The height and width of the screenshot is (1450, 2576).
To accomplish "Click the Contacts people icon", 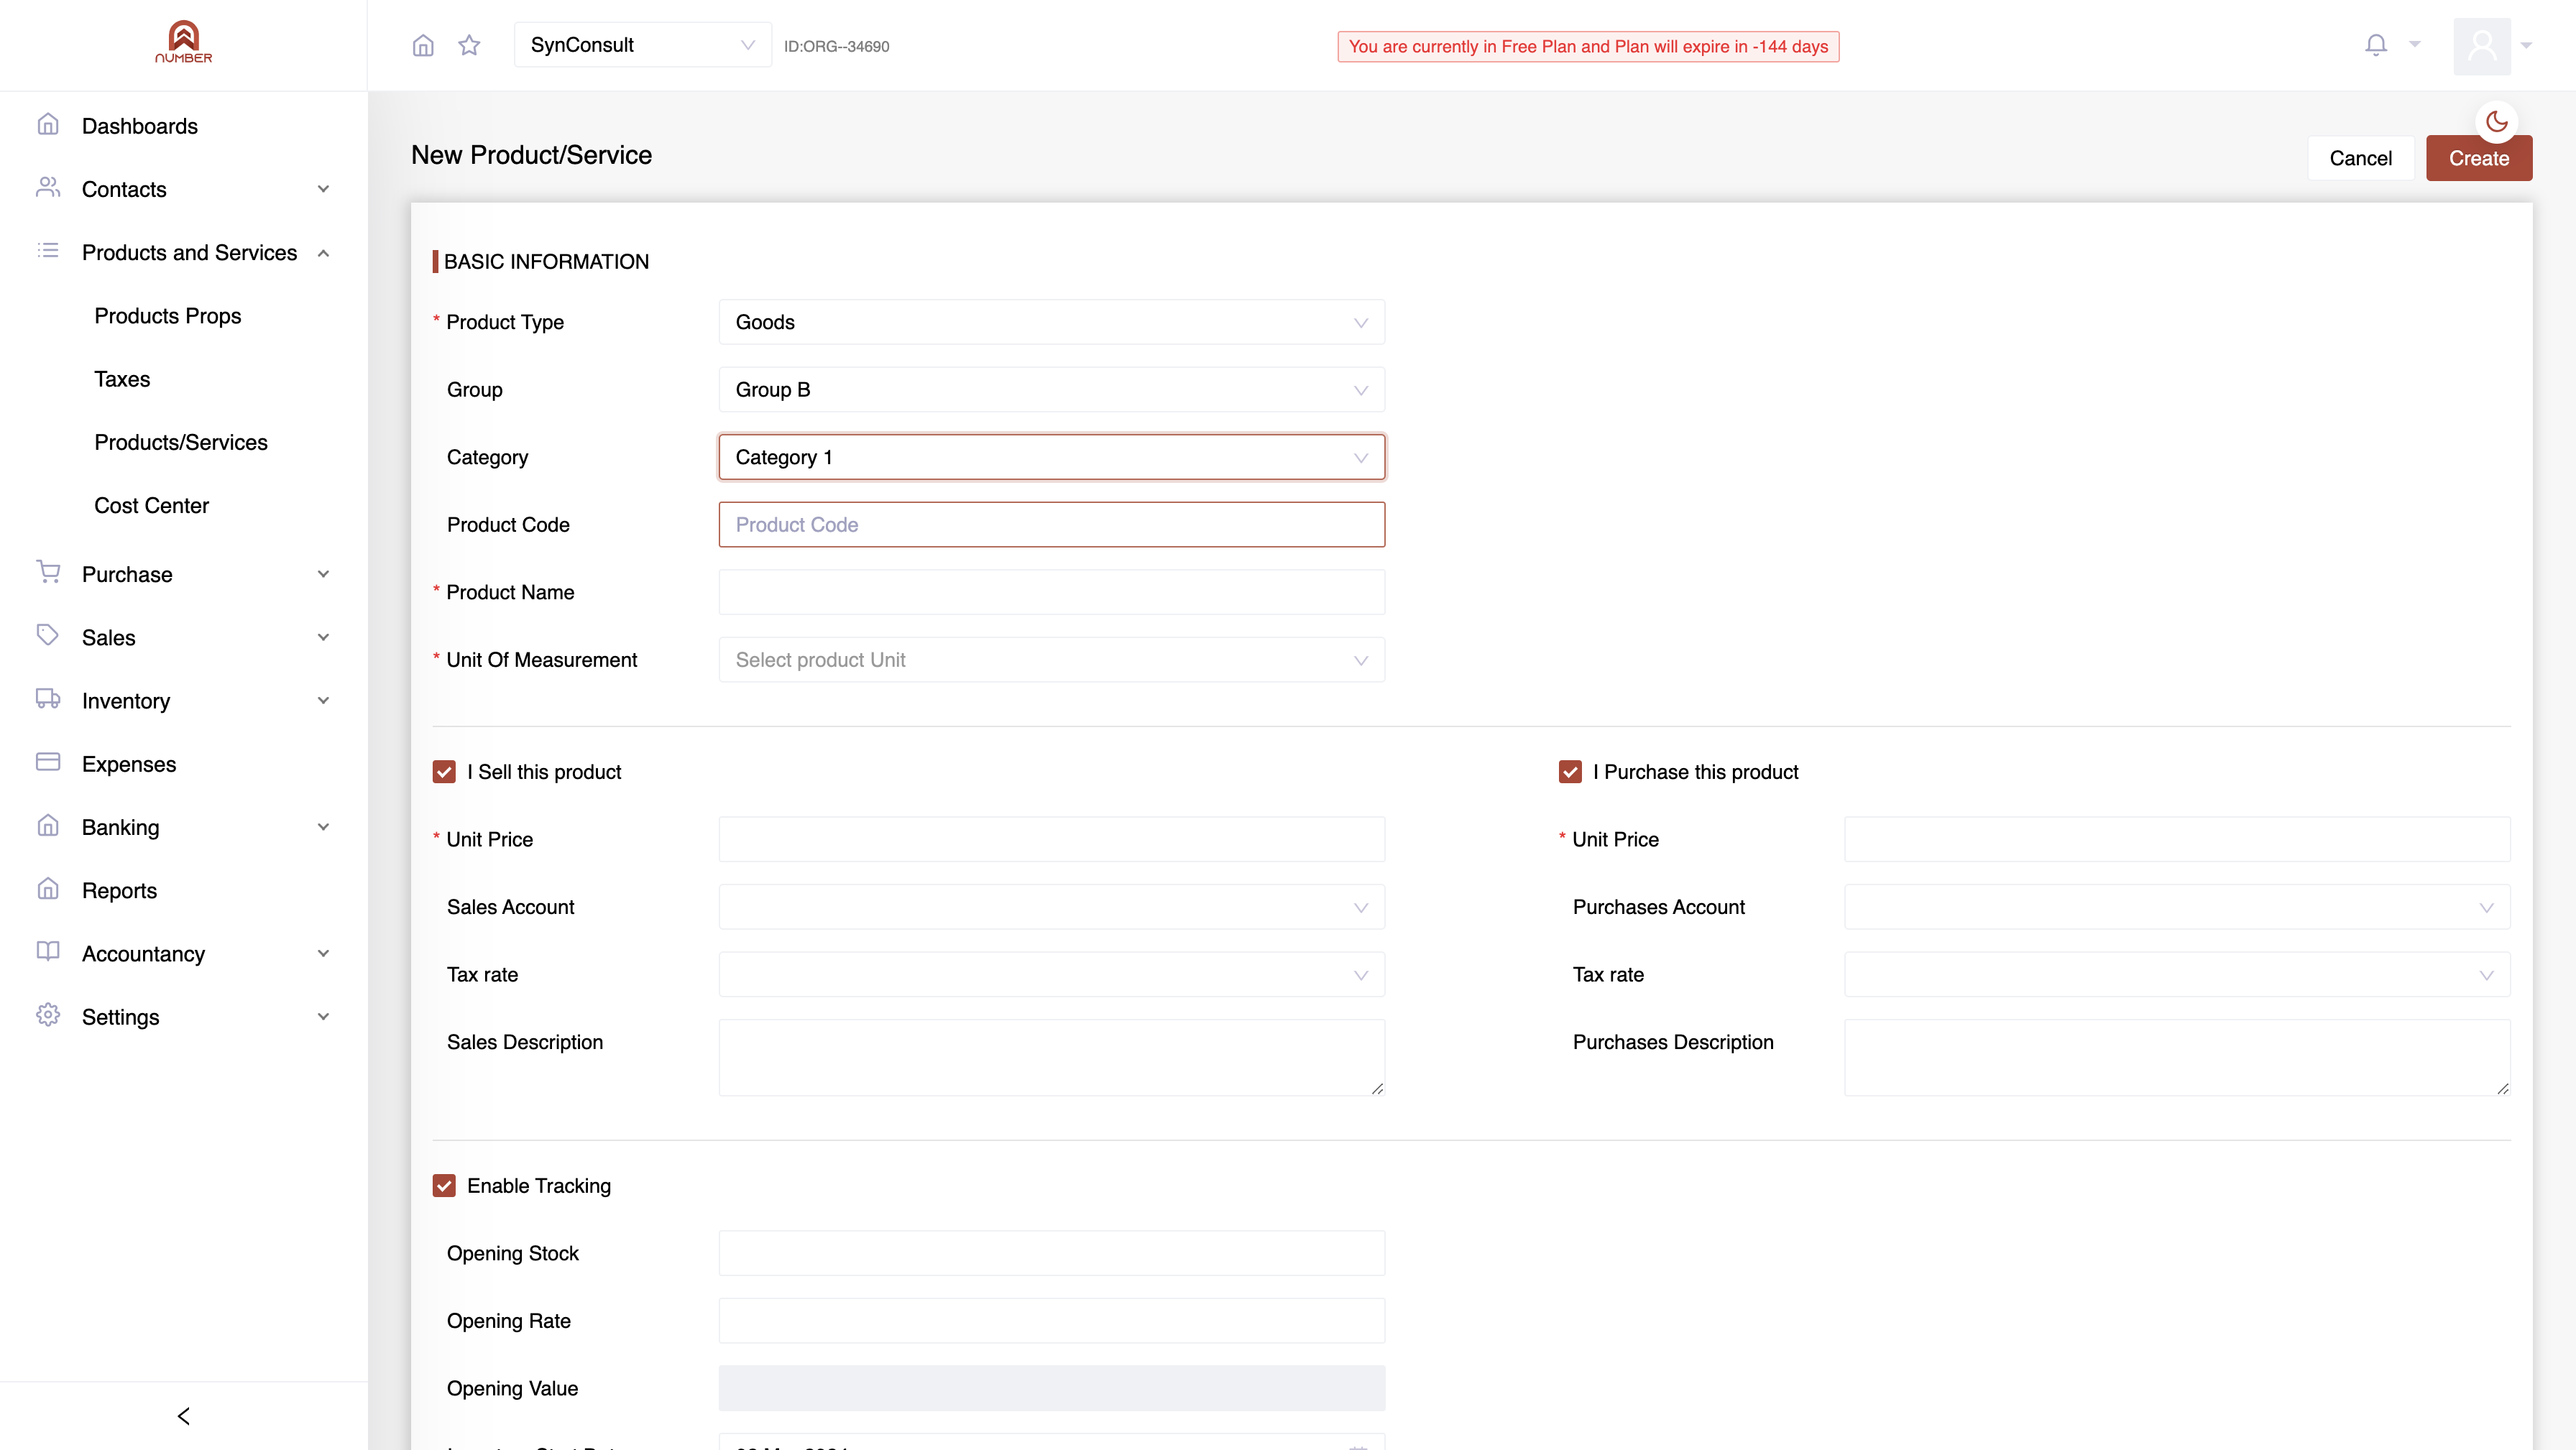I will click(x=48, y=188).
